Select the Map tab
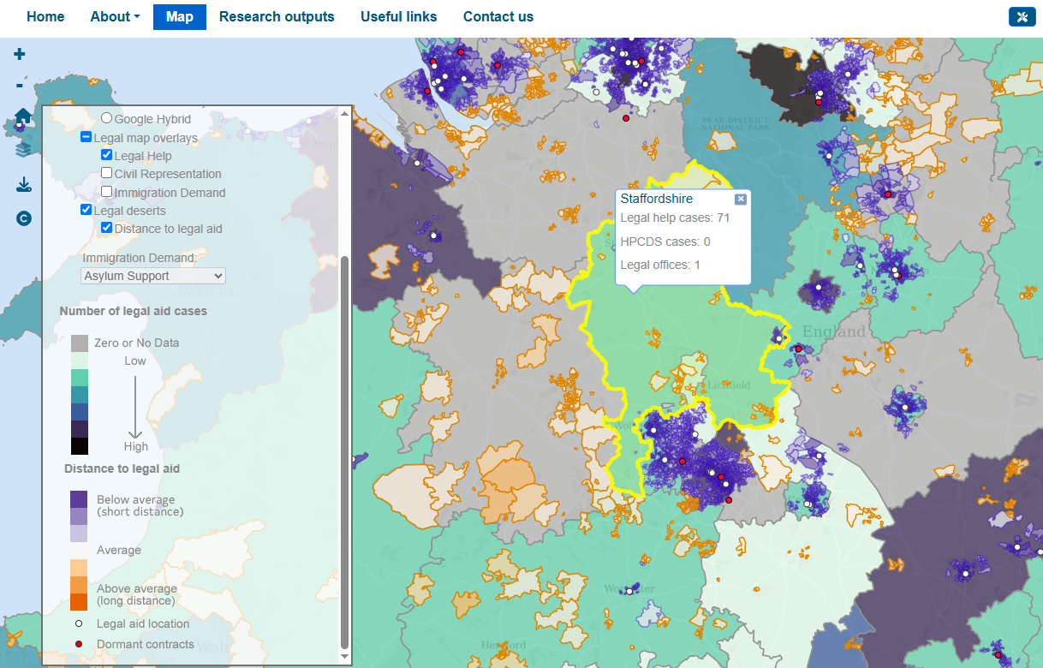This screenshot has height=668, width=1043. (x=180, y=16)
